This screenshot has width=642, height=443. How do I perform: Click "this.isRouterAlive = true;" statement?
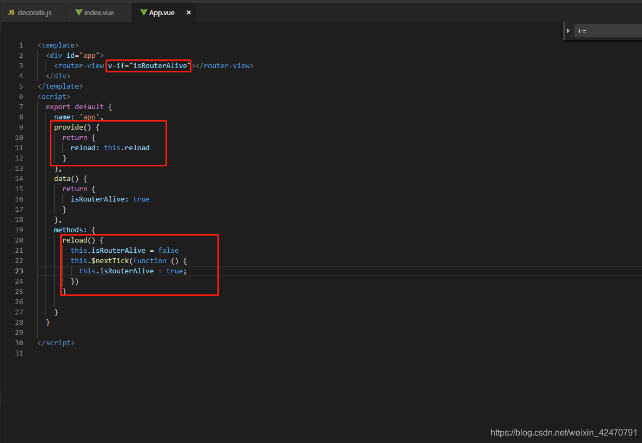click(x=133, y=271)
